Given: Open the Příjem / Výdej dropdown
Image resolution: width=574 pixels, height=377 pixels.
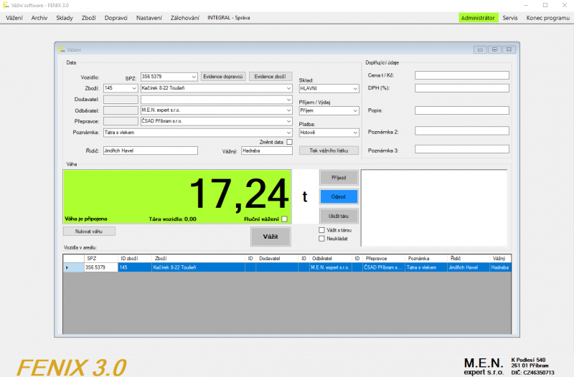Looking at the screenshot, I should point(354,110).
